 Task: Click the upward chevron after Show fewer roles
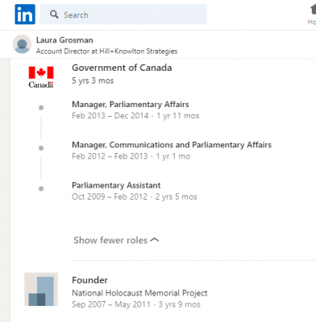pos(155,240)
